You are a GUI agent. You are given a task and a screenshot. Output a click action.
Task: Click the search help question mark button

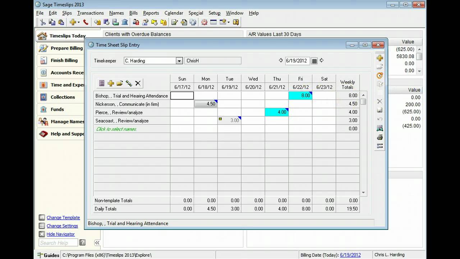coord(82,243)
